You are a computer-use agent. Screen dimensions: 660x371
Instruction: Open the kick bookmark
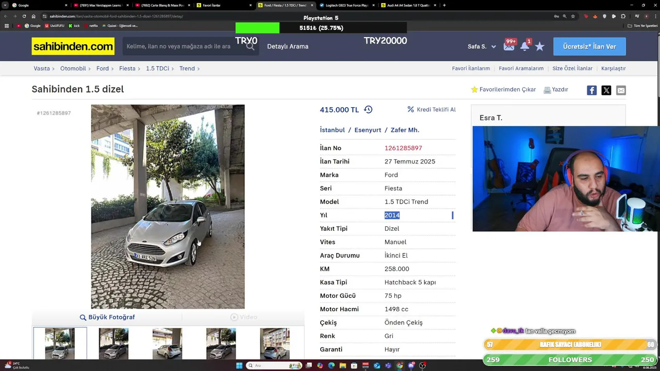(x=74, y=25)
